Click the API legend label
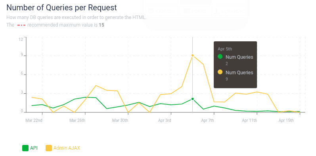 click(x=34, y=148)
